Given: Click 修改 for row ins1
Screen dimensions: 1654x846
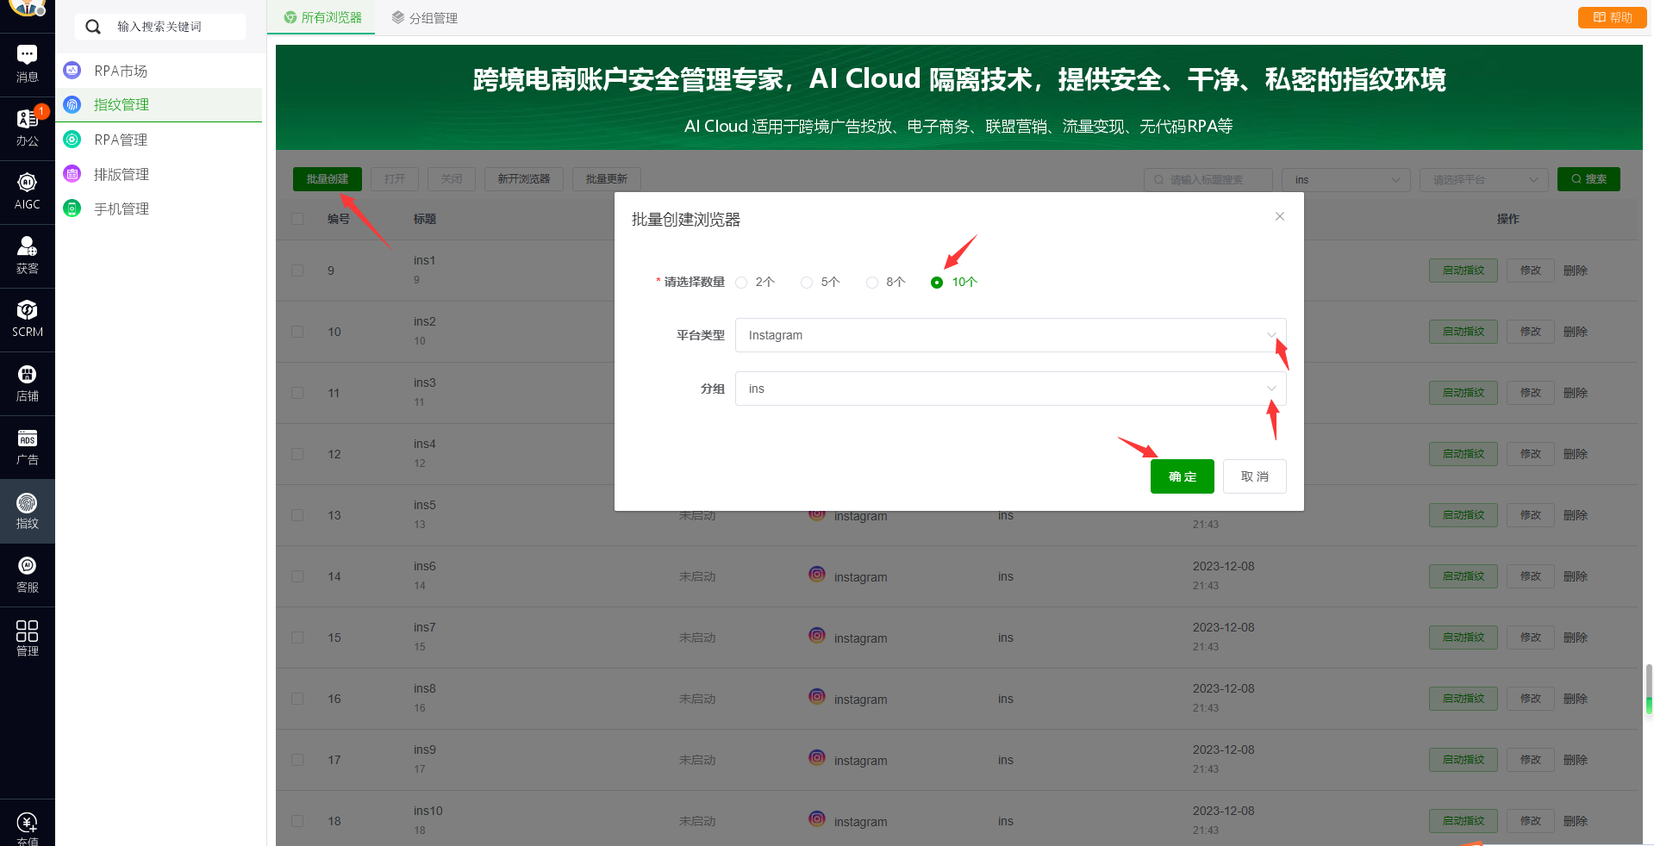Looking at the screenshot, I should [x=1531, y=271].
